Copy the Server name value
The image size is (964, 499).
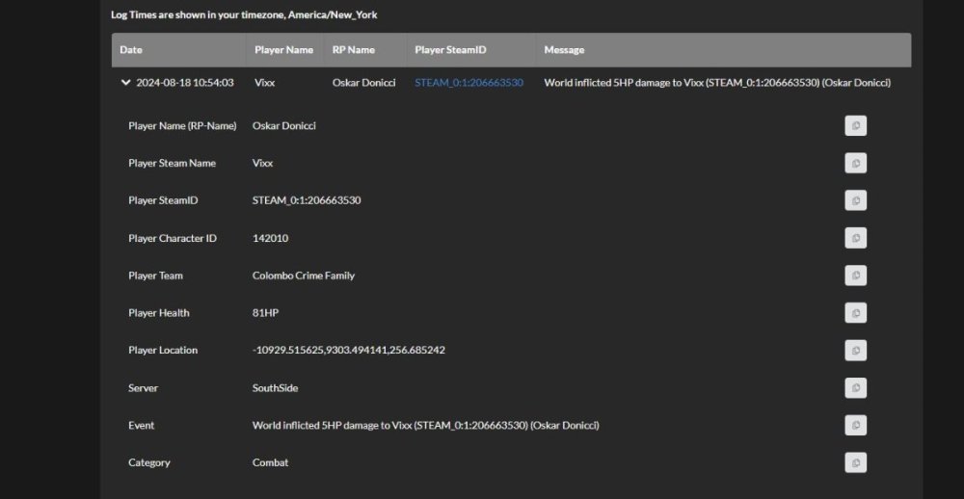855,387
